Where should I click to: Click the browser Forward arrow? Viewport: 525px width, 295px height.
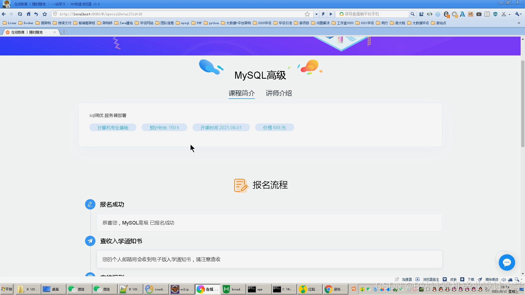point(11,14)
